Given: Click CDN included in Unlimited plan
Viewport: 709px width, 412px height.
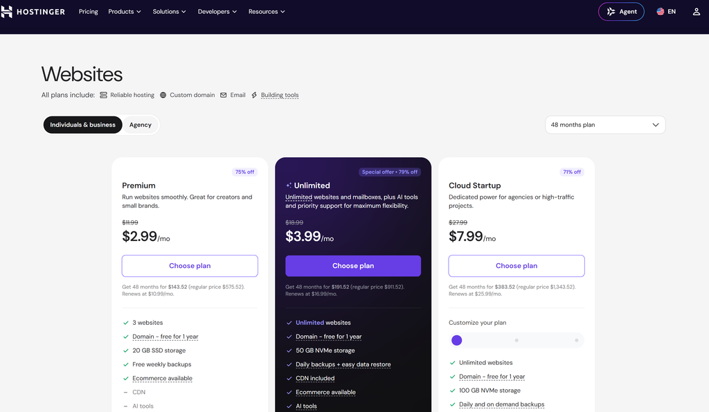Looking at the screenshot, I should pyautogui.click(x=315, y=379).
